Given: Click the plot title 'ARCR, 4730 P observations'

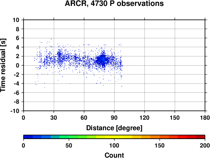Looking at the screenshot, I should pos(114,3).
